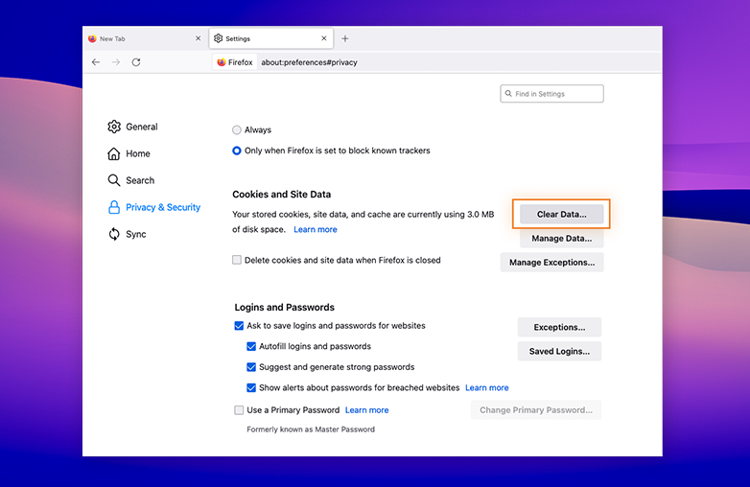
Task: Select the Privacy & Security category
Action: [154, 207]
